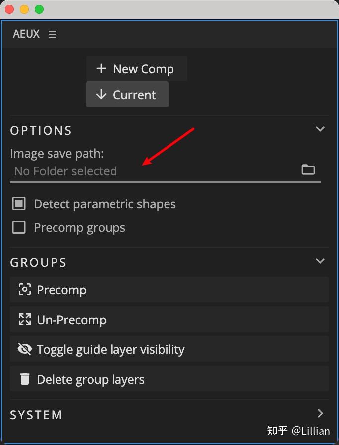Image resolution: width=339 pixels, height=445 pixels.
Task: Click the No Folder selected path field
Action: click(149, 171)
